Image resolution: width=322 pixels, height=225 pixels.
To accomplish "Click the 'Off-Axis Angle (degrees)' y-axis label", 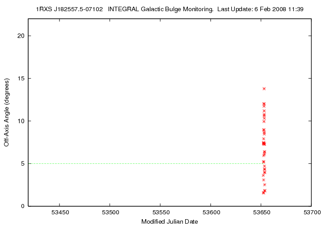I will (x=7, y=112).
